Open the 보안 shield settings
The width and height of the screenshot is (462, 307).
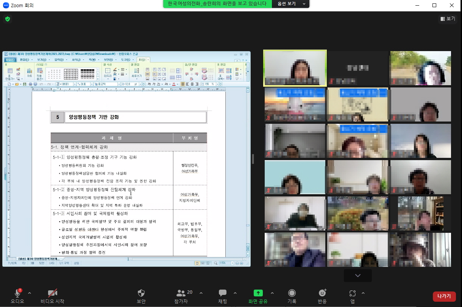pos(141,293)
